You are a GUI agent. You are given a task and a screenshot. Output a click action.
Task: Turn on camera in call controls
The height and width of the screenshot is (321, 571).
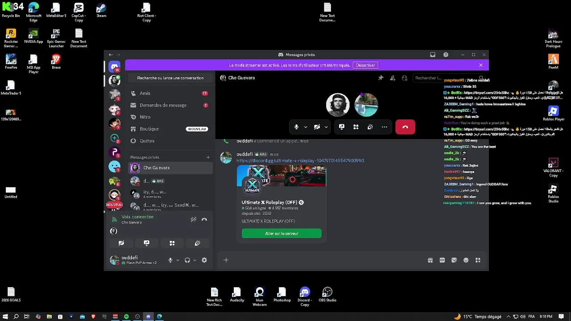click(x=317, y=127)
